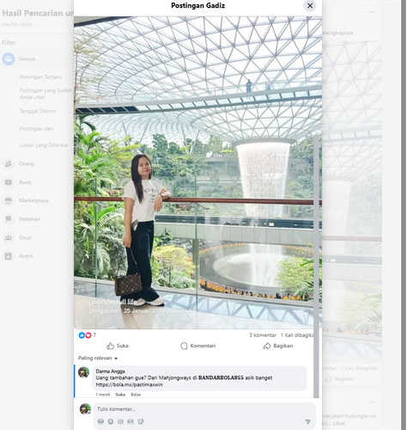Click the 1 menit comment timestamp
This screenshot has width=407, height=430.
[x=103, y=395]
